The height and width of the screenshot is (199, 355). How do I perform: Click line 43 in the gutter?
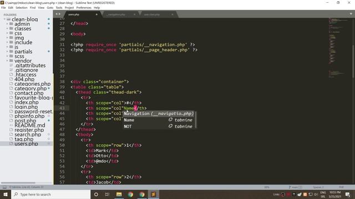click(62, 108)
